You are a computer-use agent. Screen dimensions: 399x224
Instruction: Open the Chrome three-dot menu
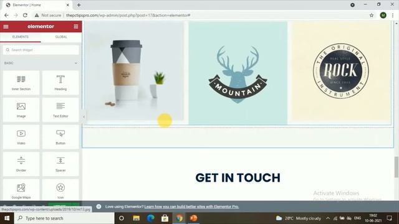pos(393,15)
